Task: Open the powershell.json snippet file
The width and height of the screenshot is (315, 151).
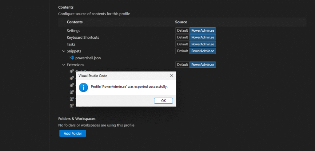Action: (x=88, y=58)
